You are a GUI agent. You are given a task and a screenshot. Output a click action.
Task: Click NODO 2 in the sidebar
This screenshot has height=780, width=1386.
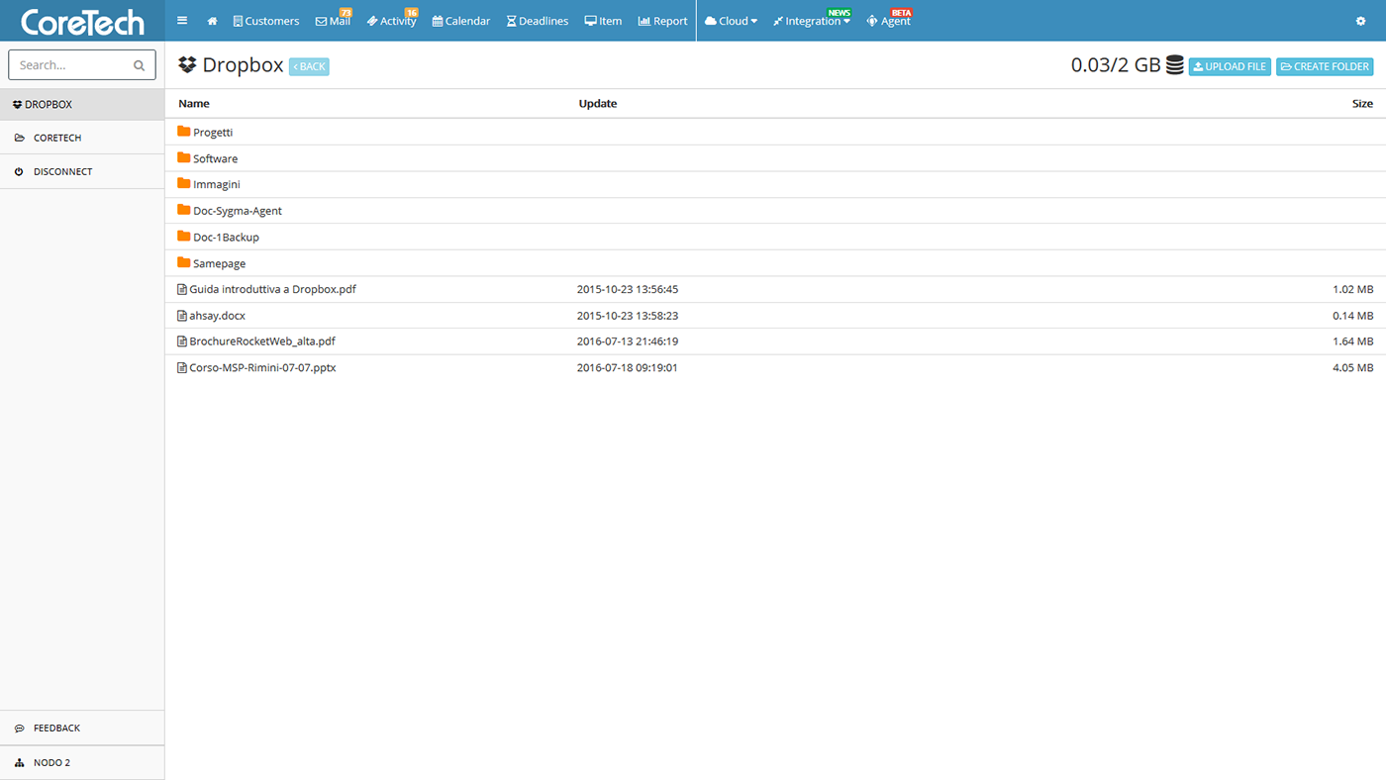pos(82,763)
